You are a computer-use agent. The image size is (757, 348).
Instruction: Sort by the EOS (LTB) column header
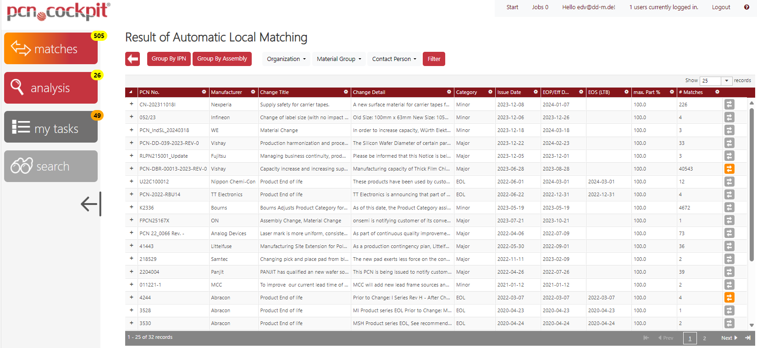tap(599, 92)
